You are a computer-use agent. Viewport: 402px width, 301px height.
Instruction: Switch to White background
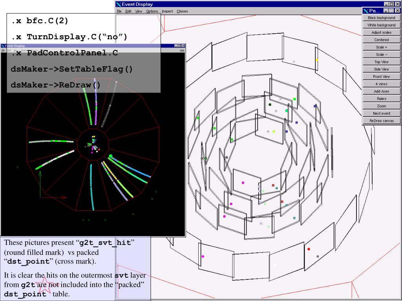pos(381,25)
